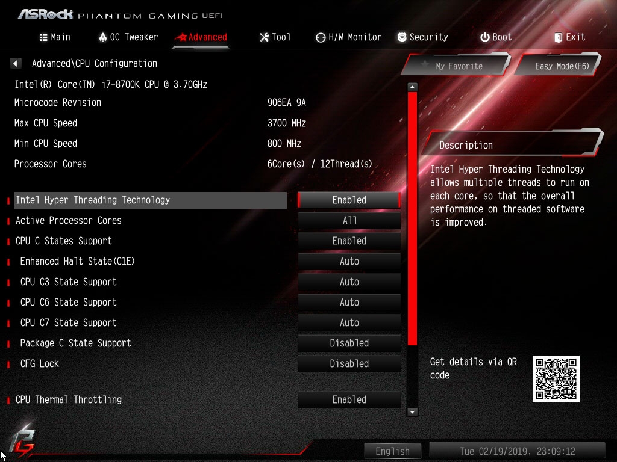Click the star icon in My Favorite
This screenshot has height=462, width=617.
pyautogui.click(x=425, y=63)
